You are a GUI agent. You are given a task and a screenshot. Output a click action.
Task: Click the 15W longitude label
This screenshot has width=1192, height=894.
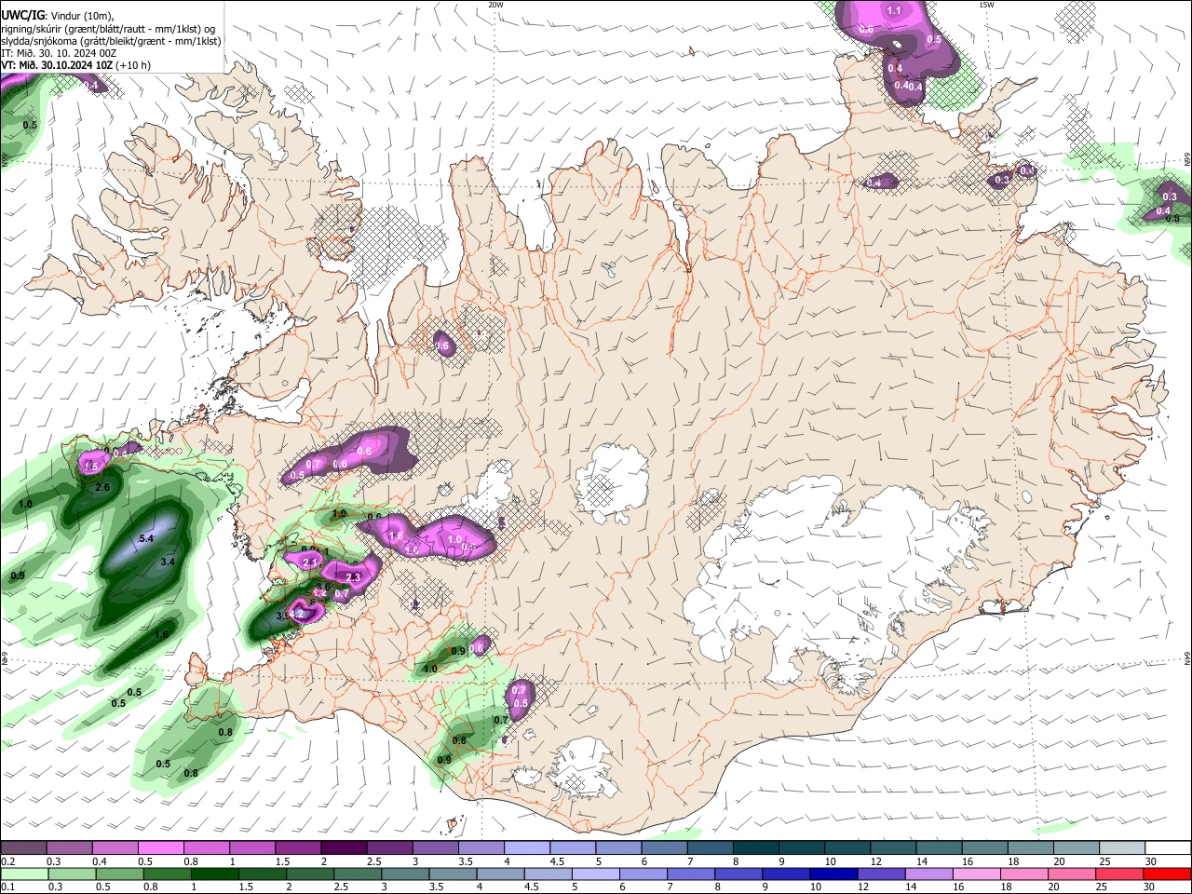point(986,5)
